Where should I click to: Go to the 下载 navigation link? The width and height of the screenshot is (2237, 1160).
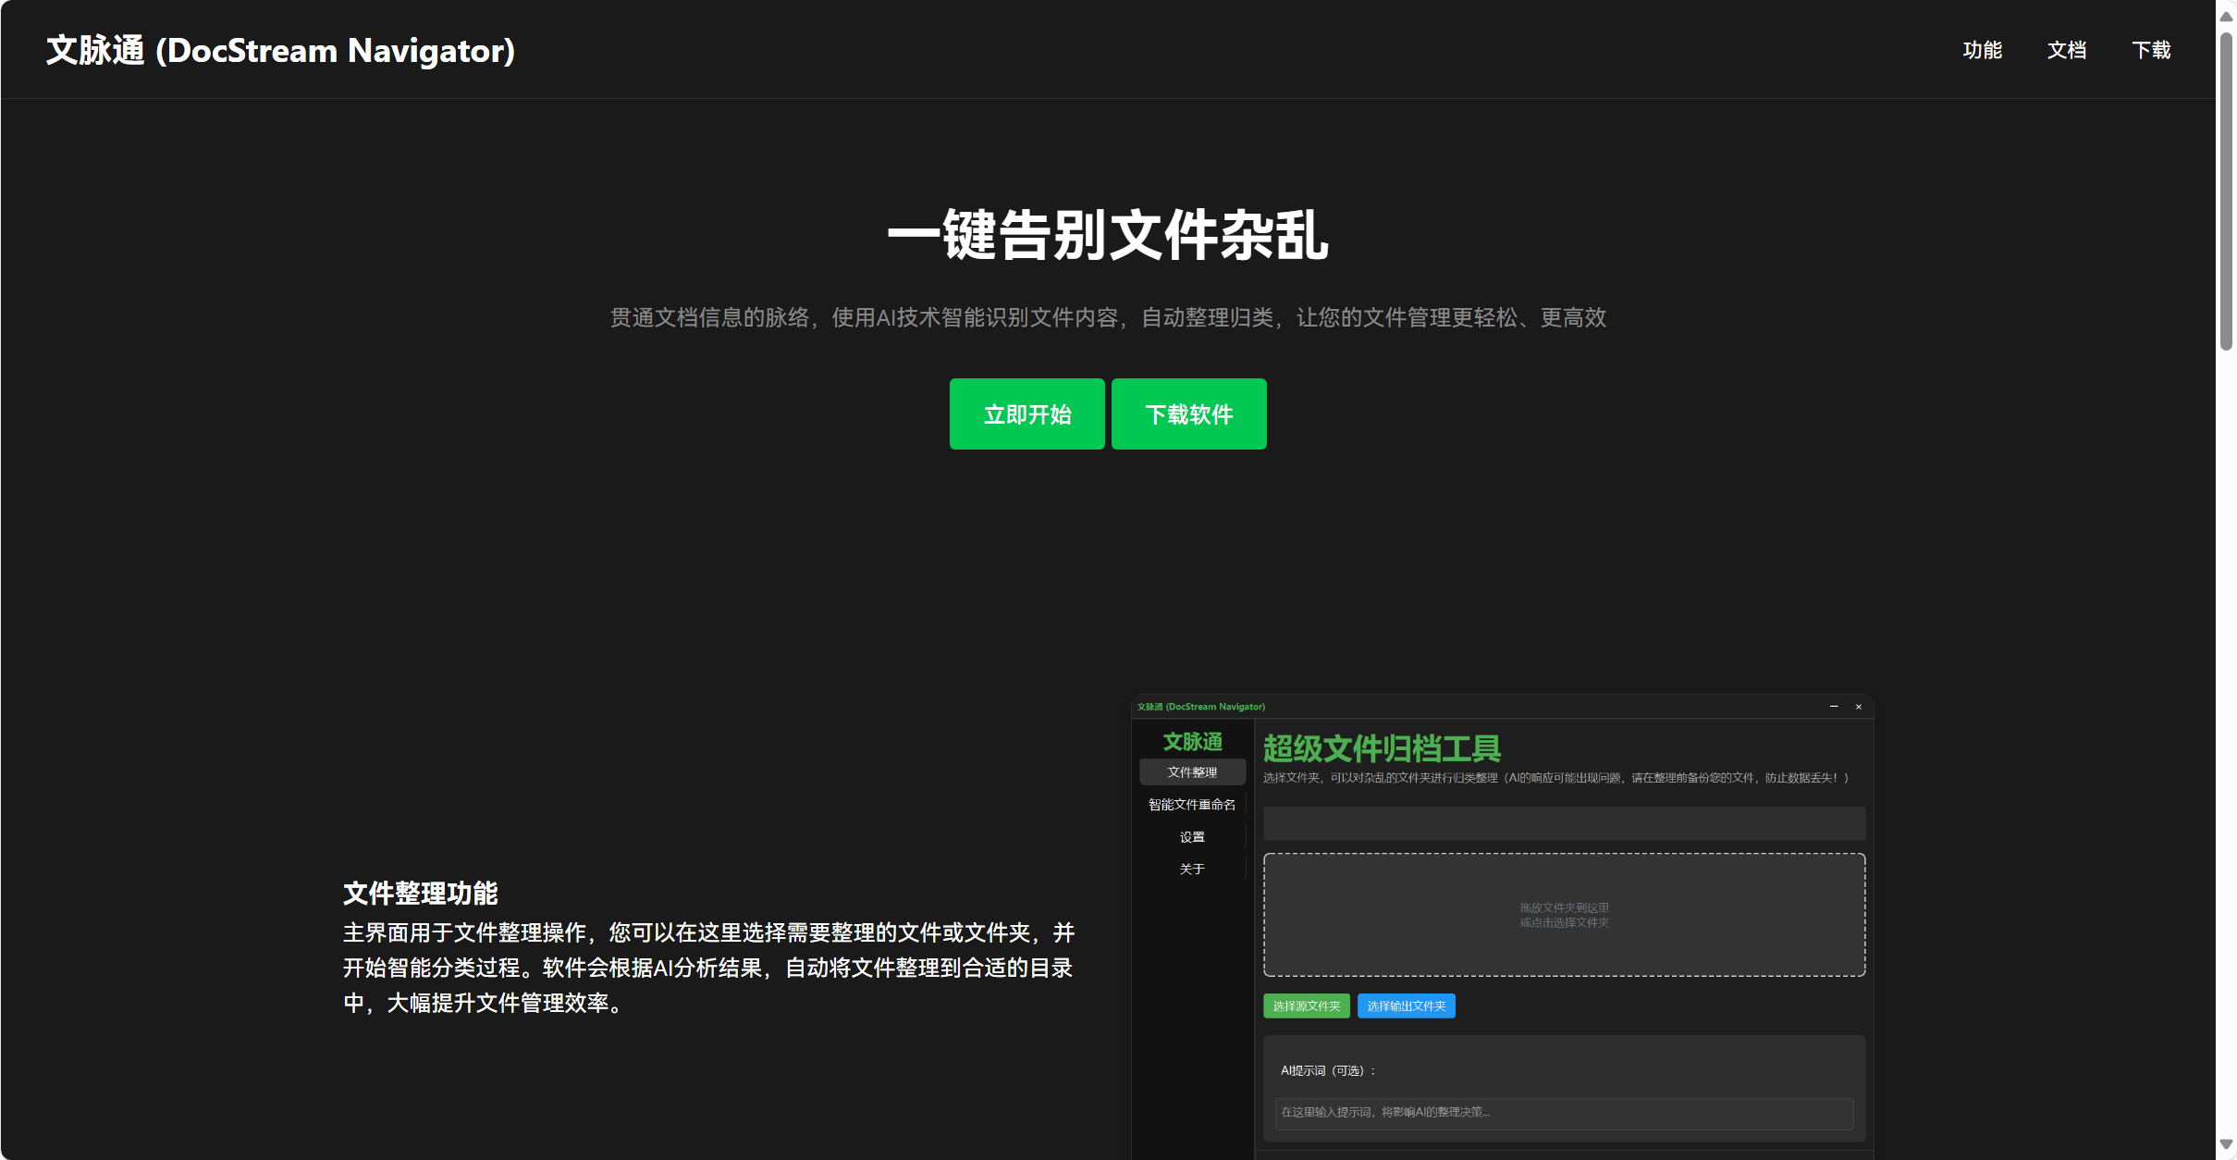click(2151, 50)
